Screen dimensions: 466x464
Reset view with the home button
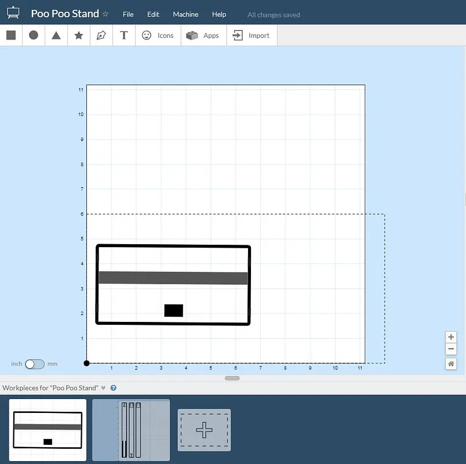pos(451,364)
